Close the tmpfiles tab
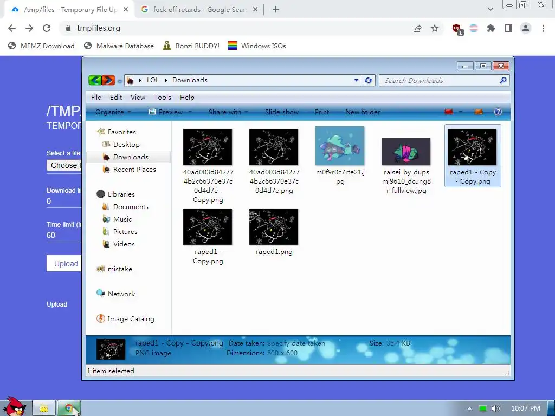 click(x=126, y=10)
